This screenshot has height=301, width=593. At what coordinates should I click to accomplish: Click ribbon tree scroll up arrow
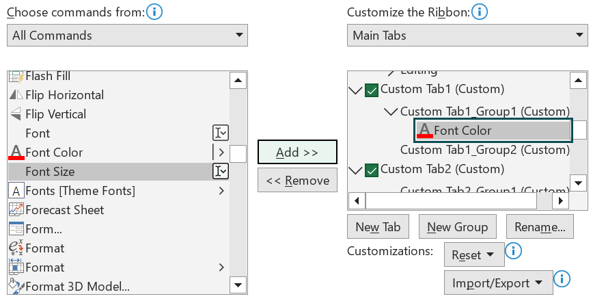click(578, 80)
